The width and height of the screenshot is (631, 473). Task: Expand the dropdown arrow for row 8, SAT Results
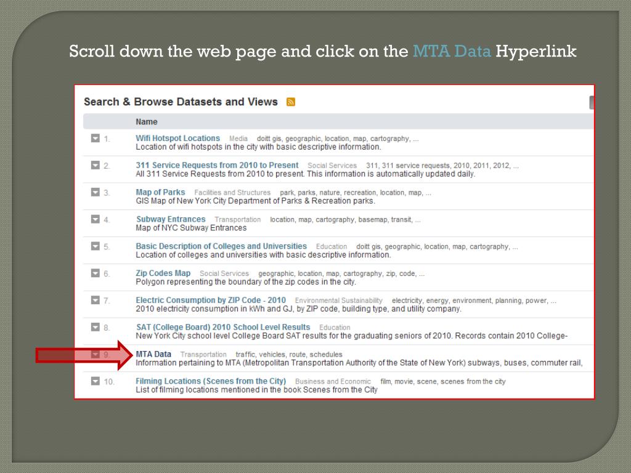[x=96, y=327]
